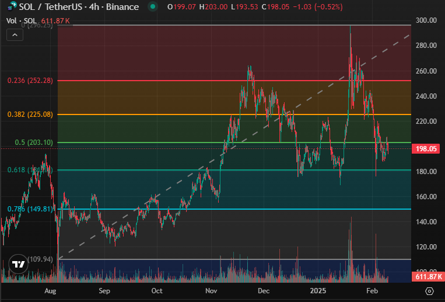Click the Aug label on time axis
This screenshot has width=445, height=302.
click(x=50, y=291)
